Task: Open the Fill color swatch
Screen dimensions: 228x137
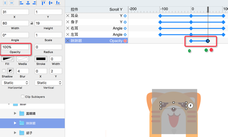Action: [8, 59]
